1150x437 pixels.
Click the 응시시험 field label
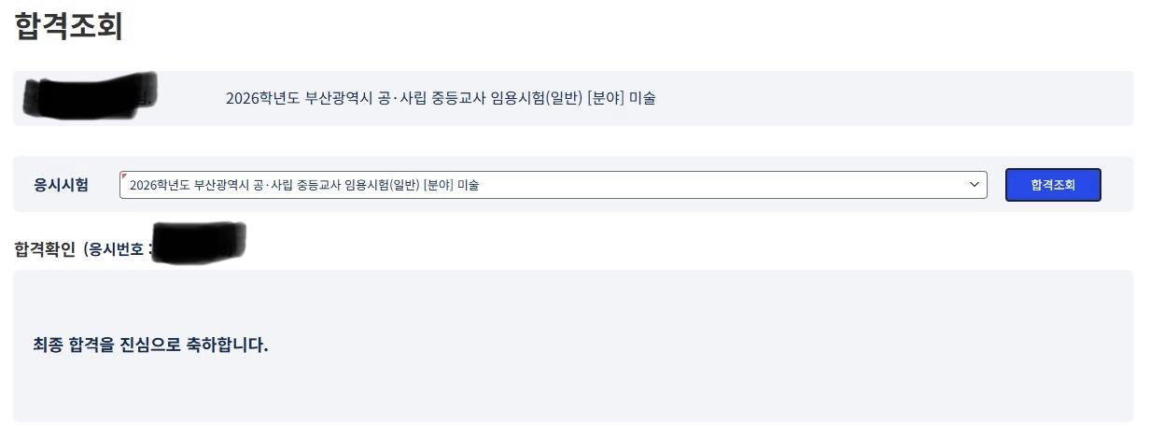(x=62, y=185)
